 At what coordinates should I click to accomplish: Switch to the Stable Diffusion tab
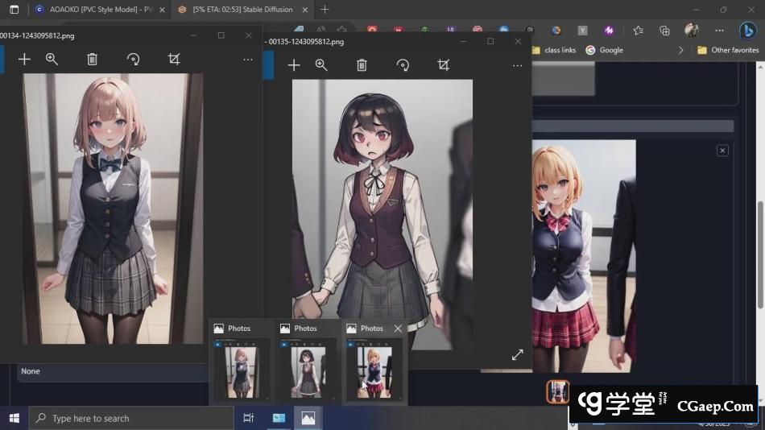237,10
